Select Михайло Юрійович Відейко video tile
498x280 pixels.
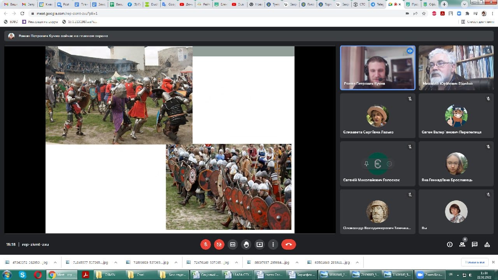pyautogui.click(x=456, y=68)
